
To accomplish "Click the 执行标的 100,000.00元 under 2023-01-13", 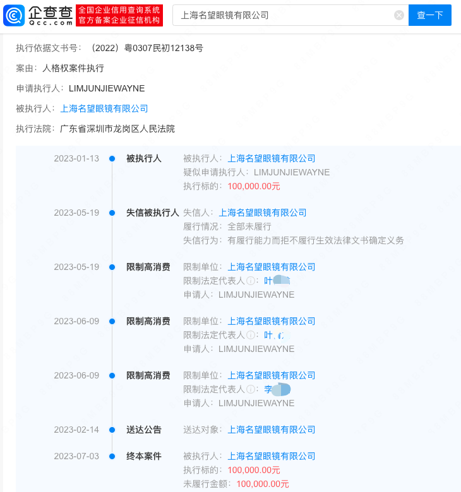I will [x=254, y=186].
